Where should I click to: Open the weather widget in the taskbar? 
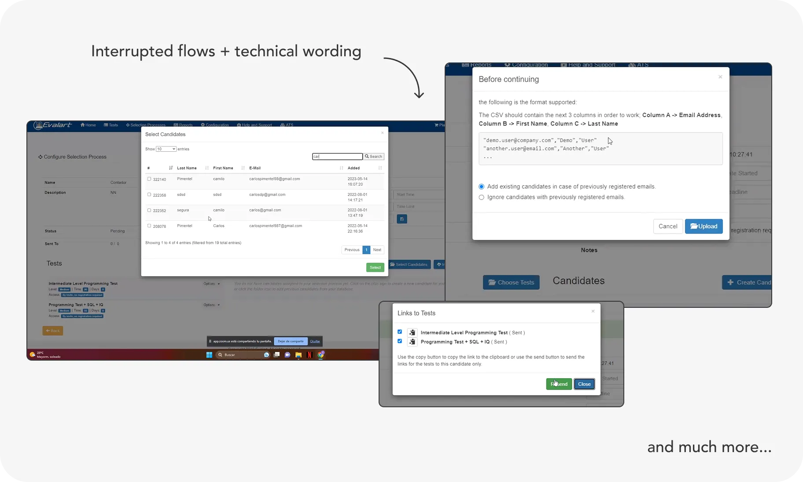[x=45, y=354]
